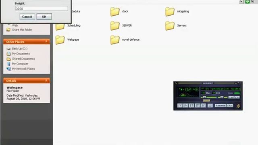
Task: Toggle repeat in Winamp
Action: (230, 106)
